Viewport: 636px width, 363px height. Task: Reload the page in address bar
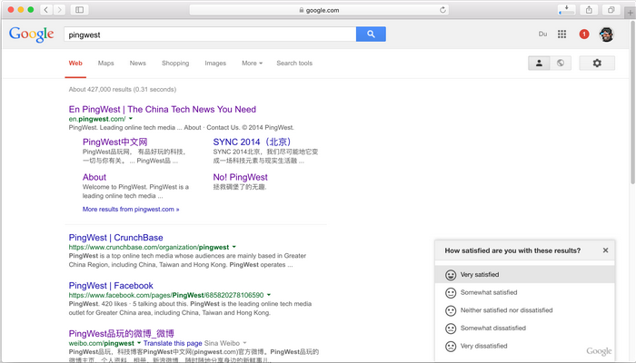443,10
